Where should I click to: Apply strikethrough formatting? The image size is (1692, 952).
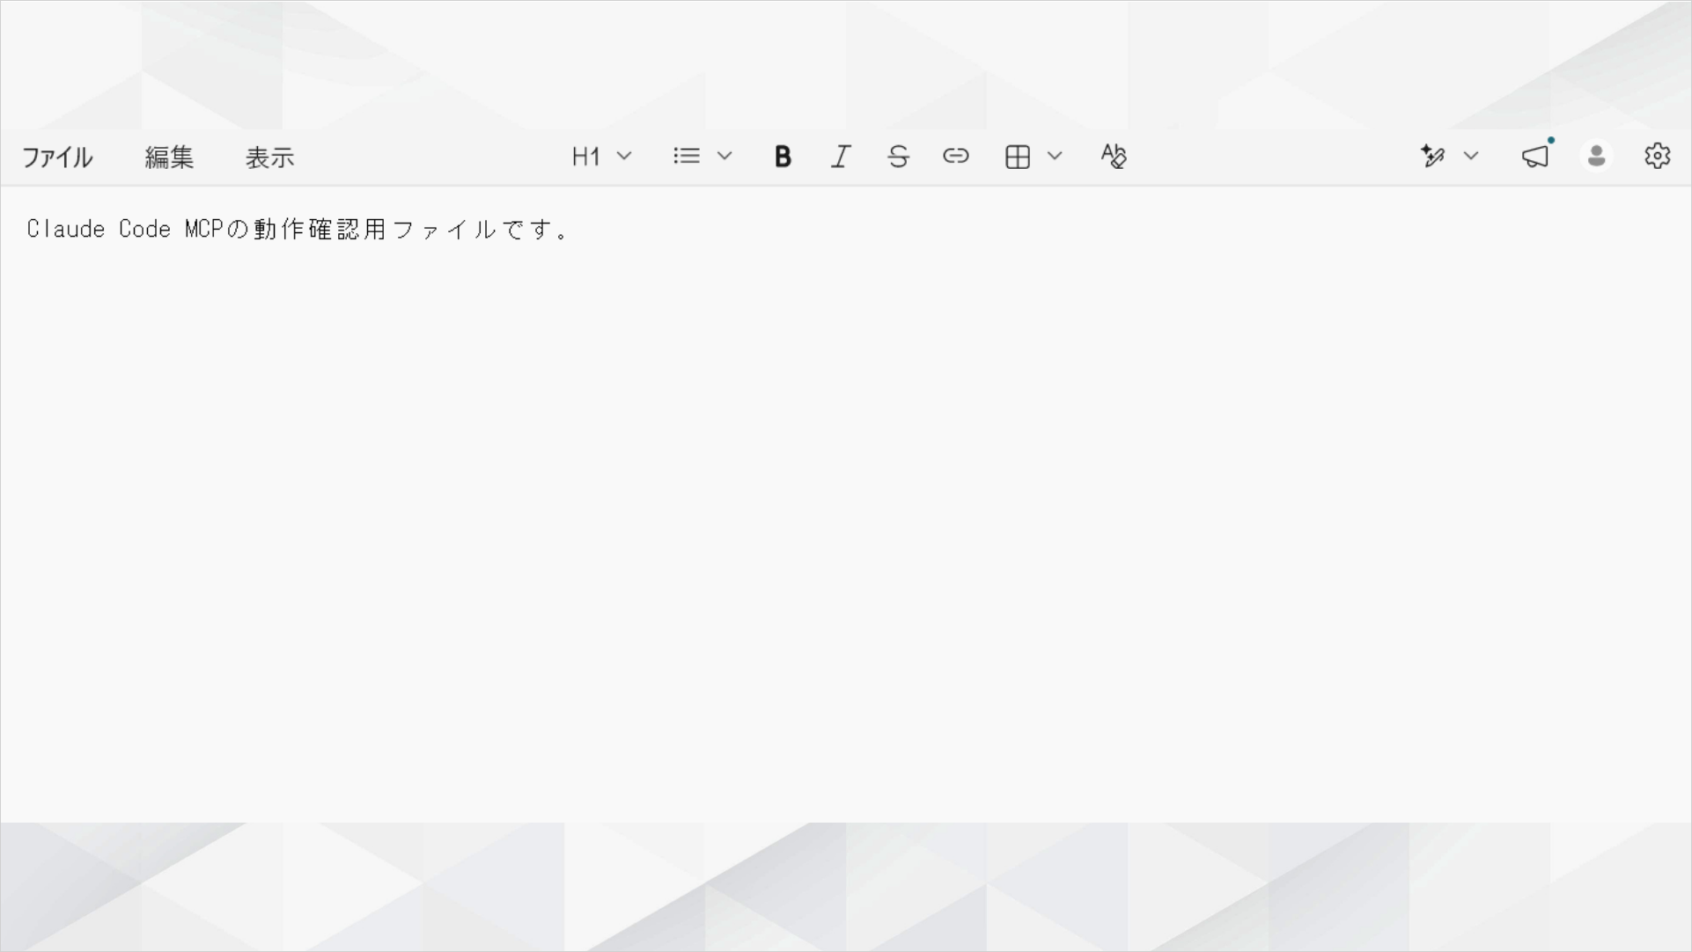[x=898, y=157]
